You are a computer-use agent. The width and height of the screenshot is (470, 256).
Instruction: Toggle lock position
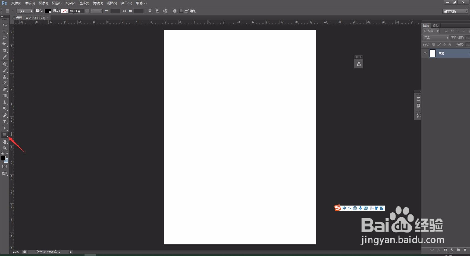point(444,45)
